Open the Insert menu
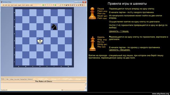The image size is (170, 95). tap(12, 5)
